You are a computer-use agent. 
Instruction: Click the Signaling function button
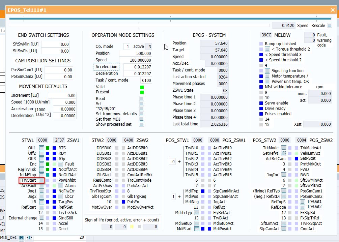coord(267,71)
